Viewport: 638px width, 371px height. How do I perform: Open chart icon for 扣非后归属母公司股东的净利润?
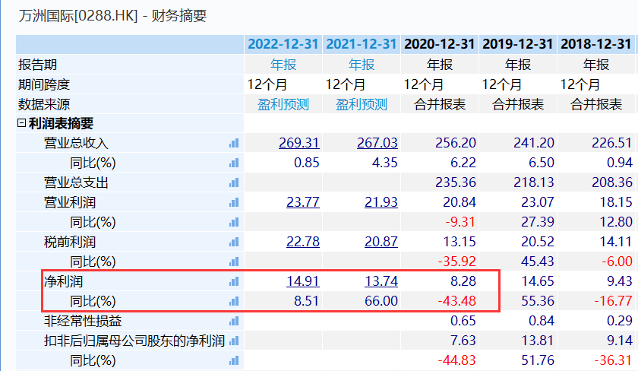tap(234, 341)
